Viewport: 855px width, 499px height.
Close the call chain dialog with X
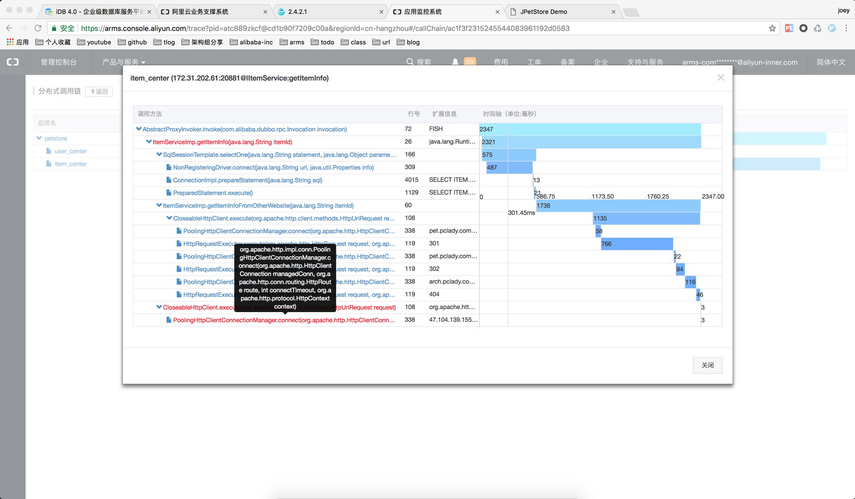(721, 77)
